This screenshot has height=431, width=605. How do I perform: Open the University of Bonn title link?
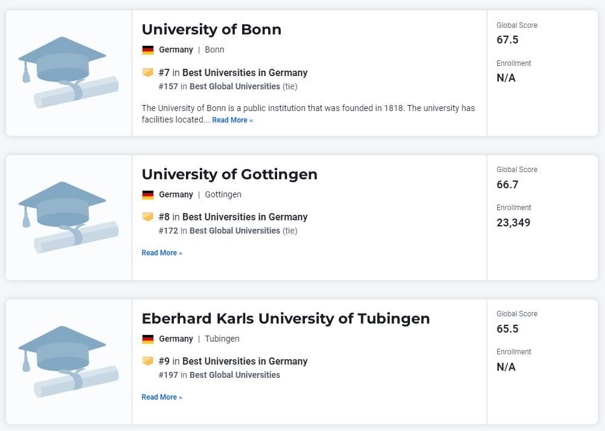point(211,30)
